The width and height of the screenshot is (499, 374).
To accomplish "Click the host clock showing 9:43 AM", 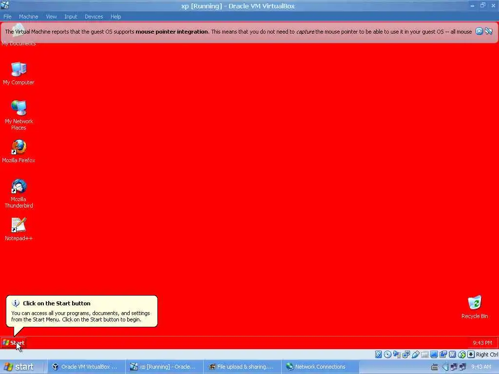I will [481, 367].
